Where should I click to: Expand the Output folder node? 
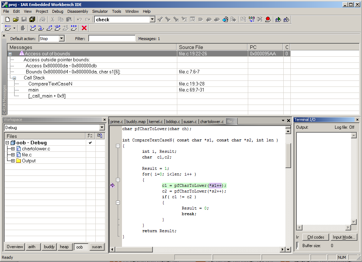tap(13, 161)
